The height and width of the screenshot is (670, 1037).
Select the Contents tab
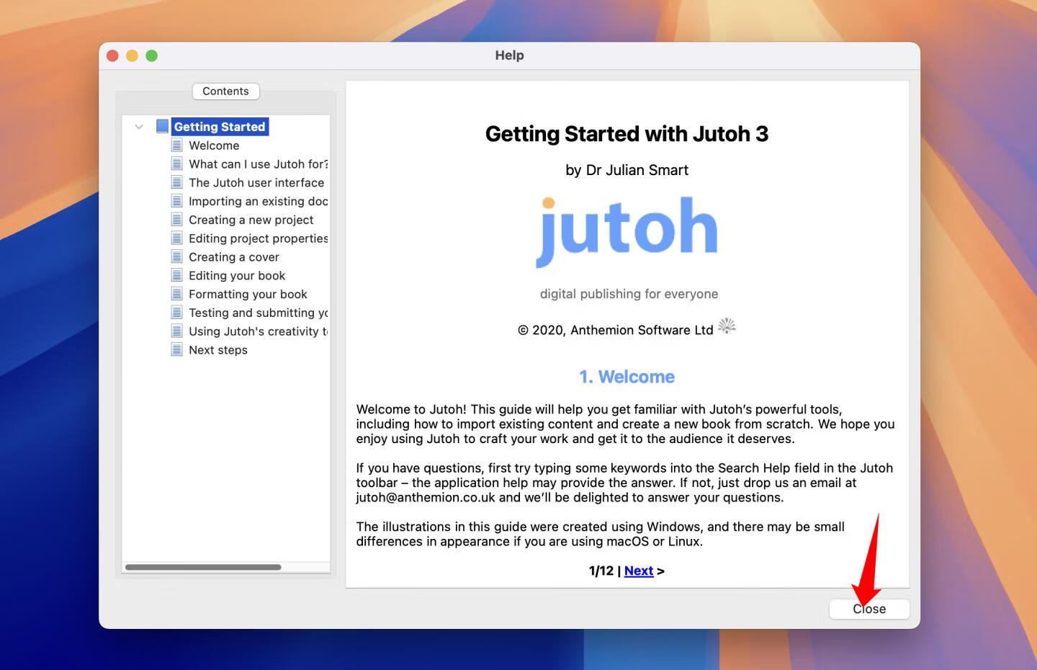225,91
